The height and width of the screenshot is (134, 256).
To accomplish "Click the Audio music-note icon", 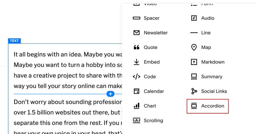I will tap(194, 18).
